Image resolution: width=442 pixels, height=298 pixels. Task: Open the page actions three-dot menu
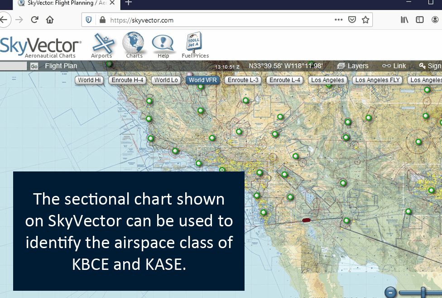(339, 20)
